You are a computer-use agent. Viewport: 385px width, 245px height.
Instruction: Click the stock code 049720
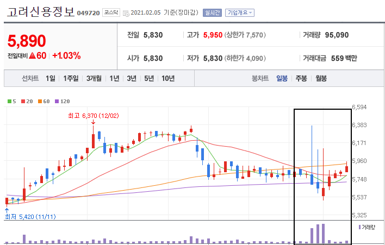tap(89, 13)
